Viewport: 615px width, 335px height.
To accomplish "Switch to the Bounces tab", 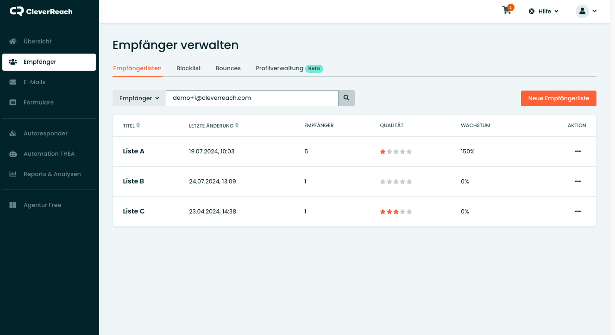I will tap(228, 68).
